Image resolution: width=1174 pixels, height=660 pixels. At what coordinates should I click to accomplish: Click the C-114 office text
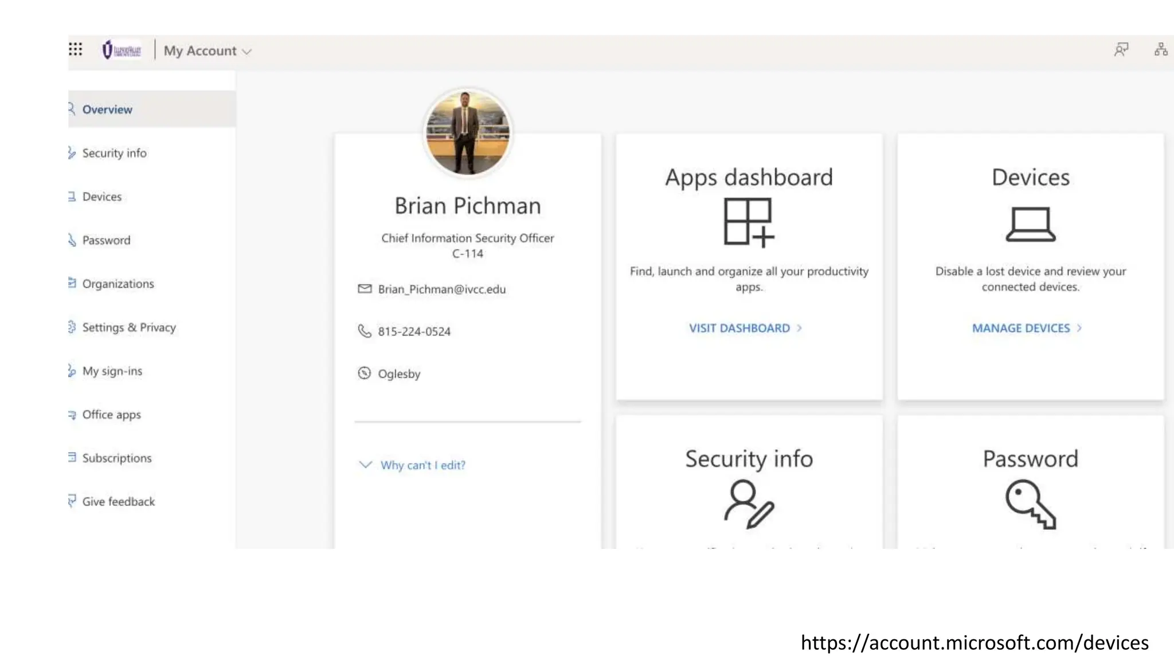[468, 253]
